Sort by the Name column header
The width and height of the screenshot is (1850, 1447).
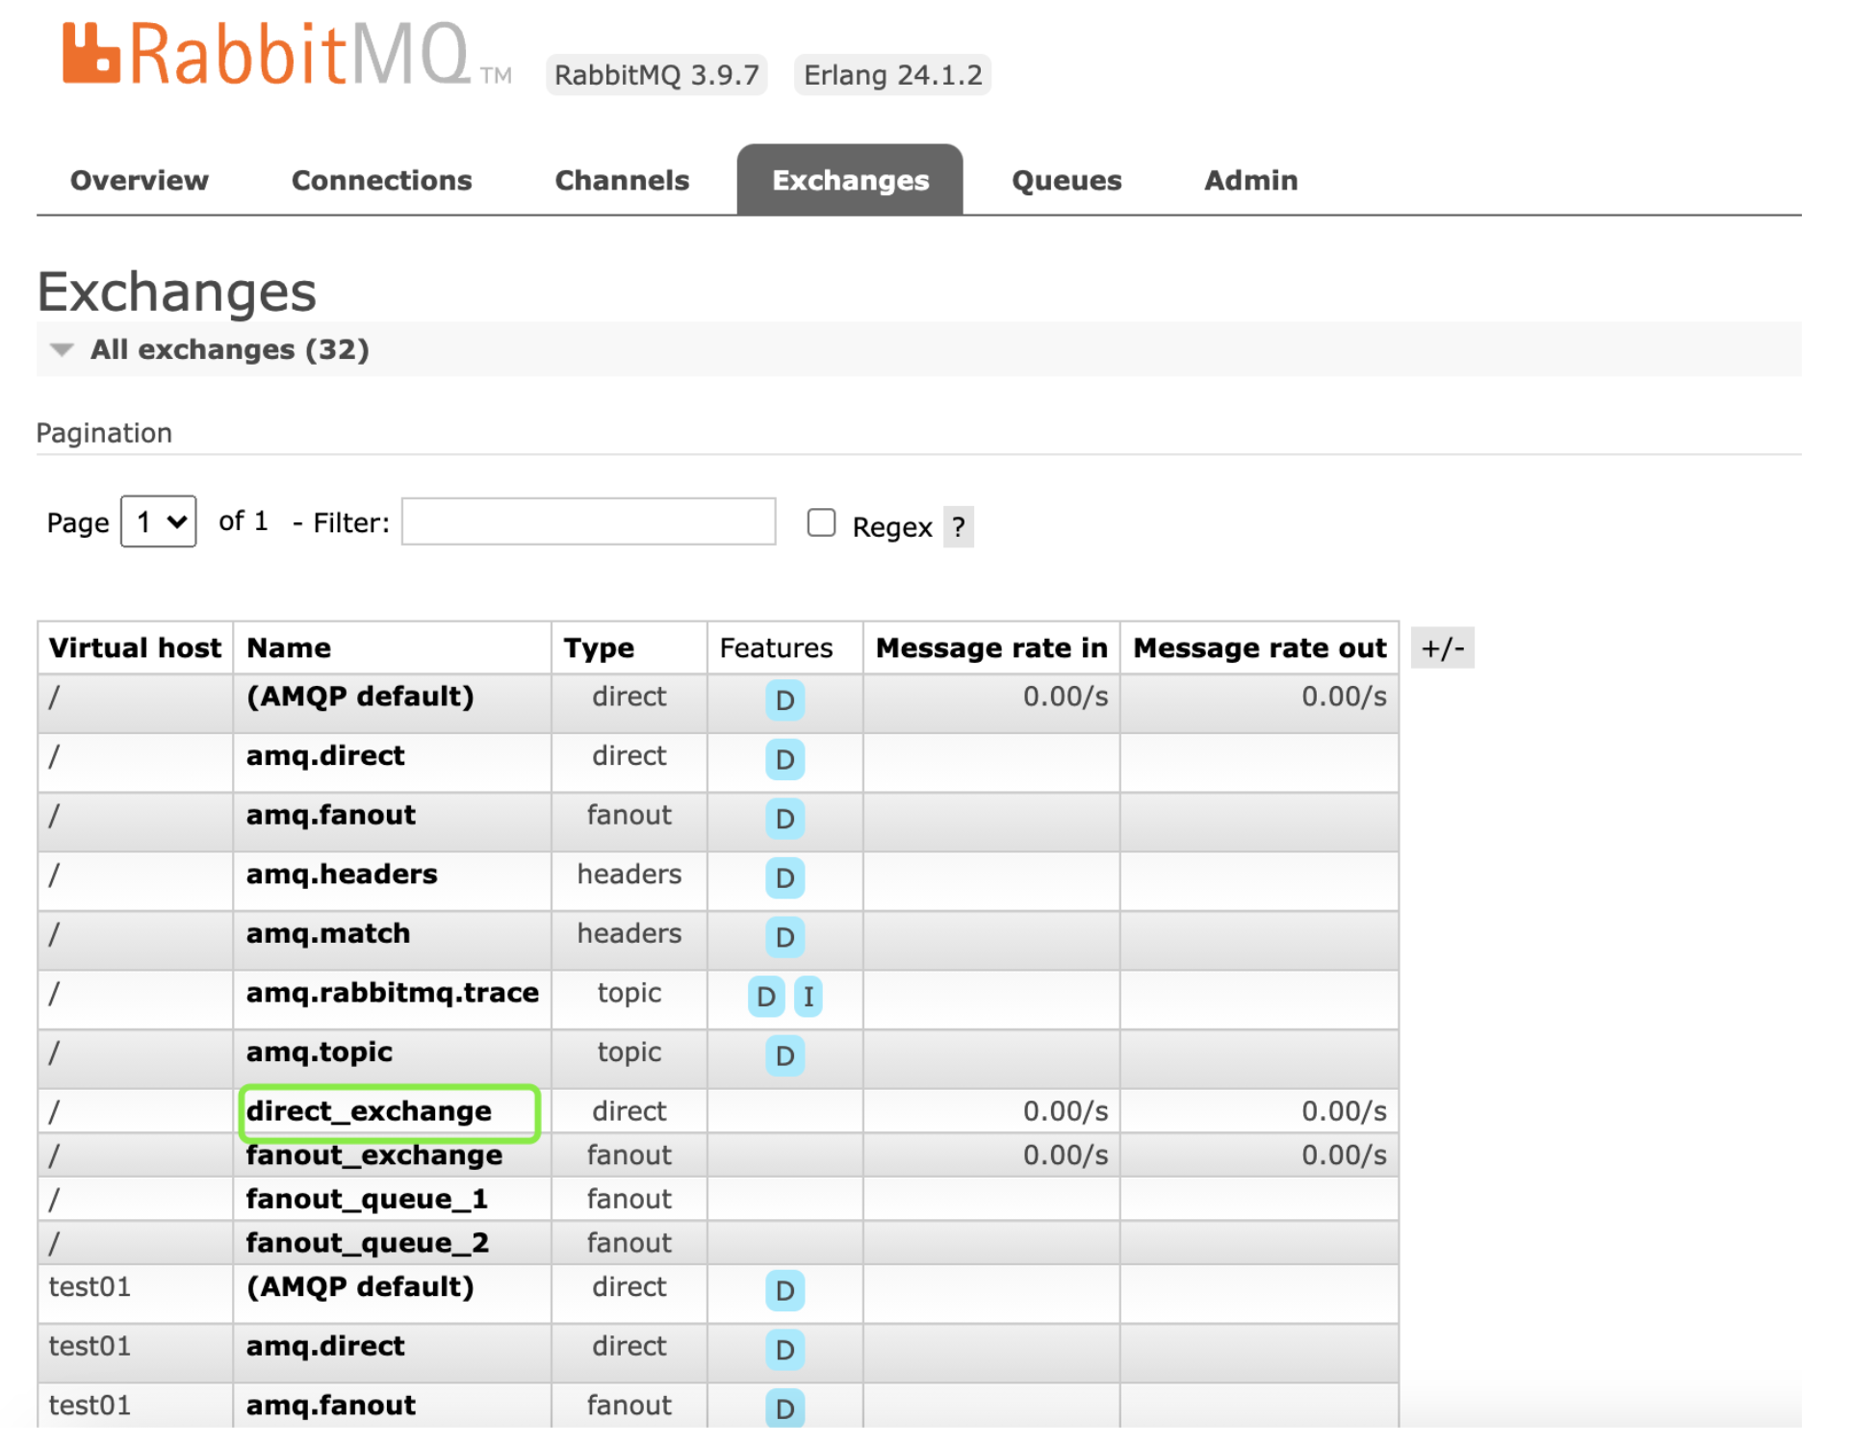point(289,648)
